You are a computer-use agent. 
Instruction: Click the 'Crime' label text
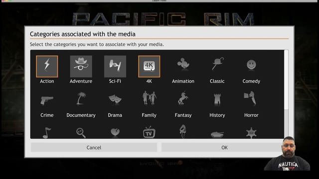[x=47, y=115]
